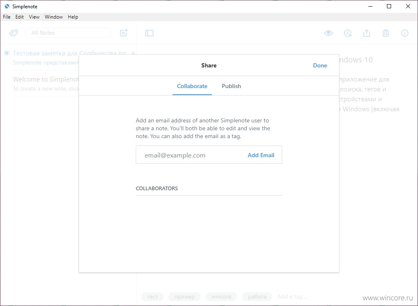418x306 pixels.
Task: Click the Share dialog title
Action: pyautogui.click(x=209, y=65)
